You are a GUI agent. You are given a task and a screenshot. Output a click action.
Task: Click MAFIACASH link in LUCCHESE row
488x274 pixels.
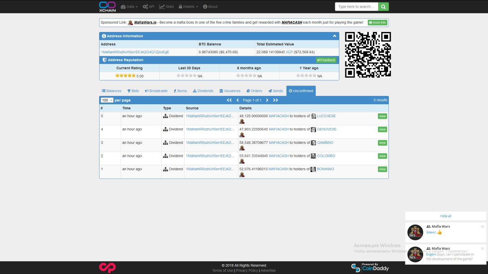click(279, 116)
